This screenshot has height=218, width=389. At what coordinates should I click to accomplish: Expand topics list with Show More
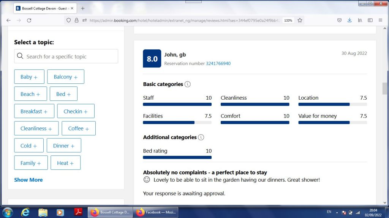(28, 180)
